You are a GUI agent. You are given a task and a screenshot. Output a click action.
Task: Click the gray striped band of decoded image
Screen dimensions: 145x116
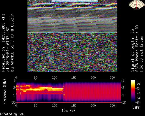pos(72,21)
